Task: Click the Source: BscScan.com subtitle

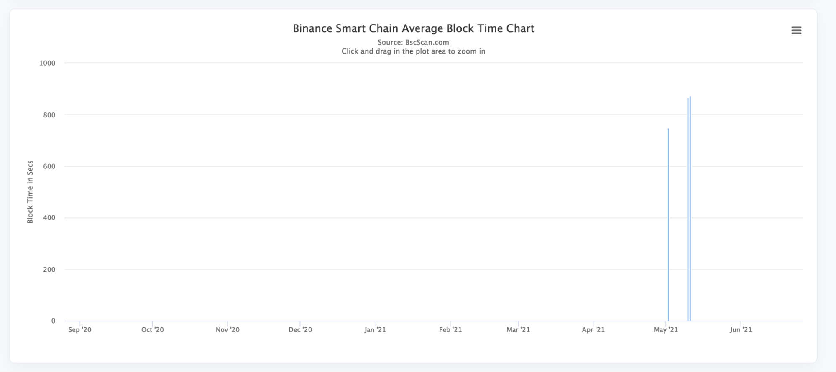Action: pyautogui.click(x=413, y=42)
